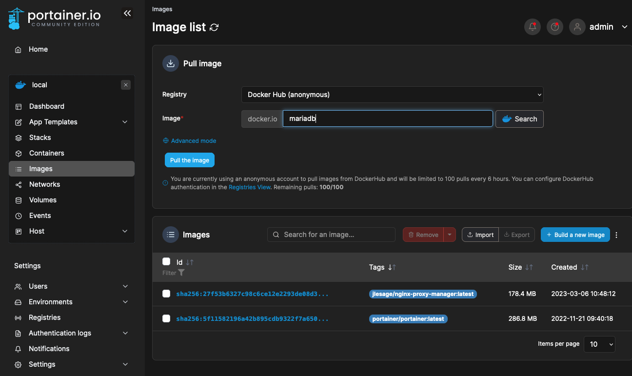
Task: Open Images in the sidebar
Action: (72, 169)
